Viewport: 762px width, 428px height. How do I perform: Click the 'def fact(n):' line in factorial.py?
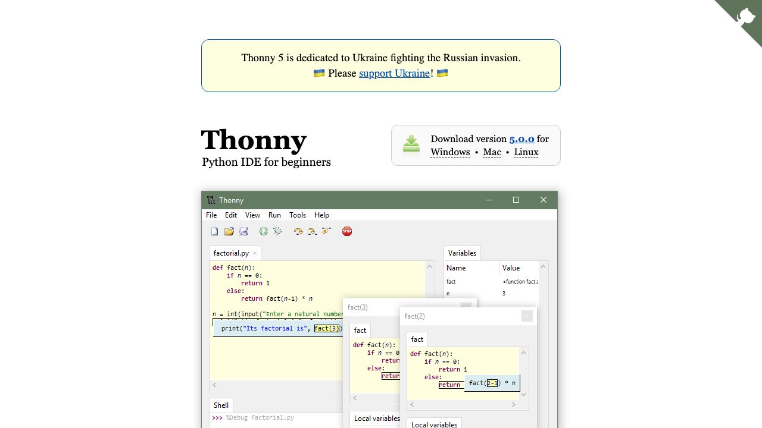pos(233,268)
